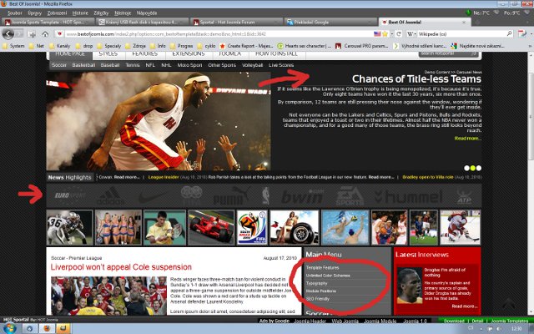534x334 pixels.
Task: Open the cyklo bookmark folder
Action: pyautogui.click(x=206, y=46)
